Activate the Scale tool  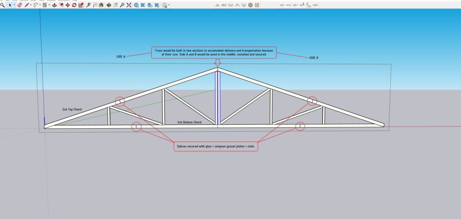81,5
